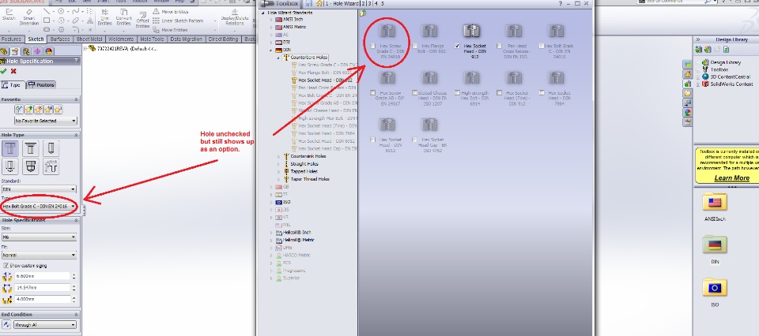The height and width of the screenshot is (336, 759).
Task: Click the Apply Defaults favorite icon
Action: 19,110
